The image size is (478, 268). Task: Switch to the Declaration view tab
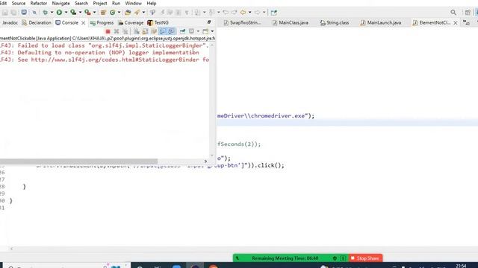coord(37,23)
